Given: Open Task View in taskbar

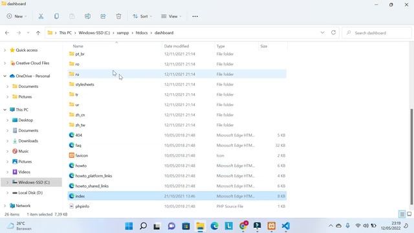Looking at the screenshot, I should (157, 226).
